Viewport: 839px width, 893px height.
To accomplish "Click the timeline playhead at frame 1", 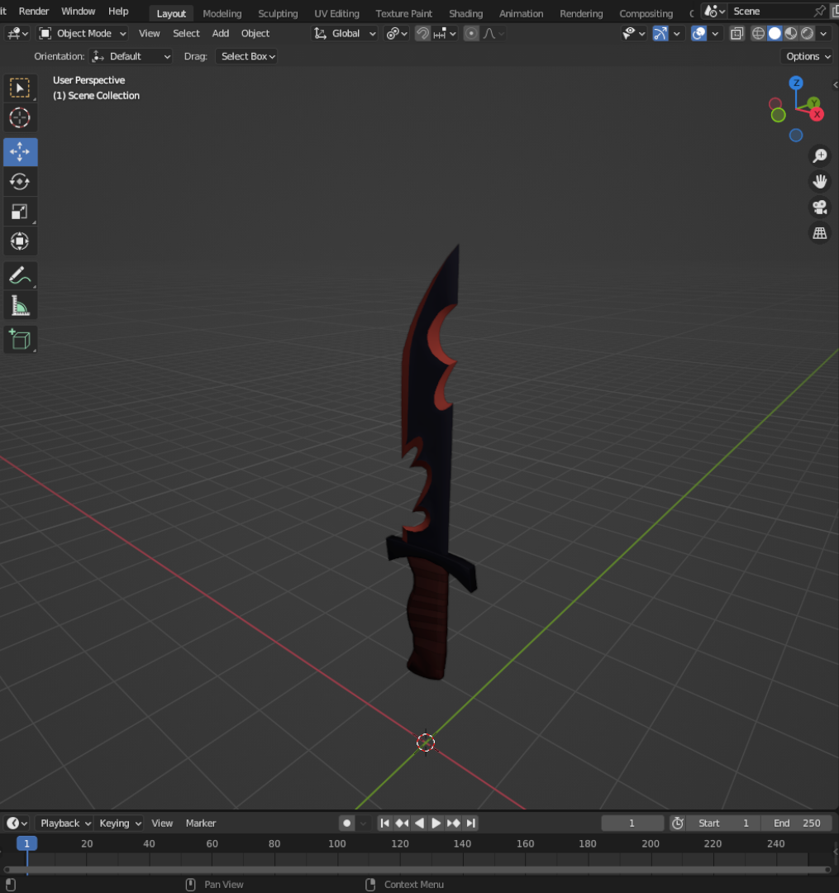I will (x=26, y=843).
